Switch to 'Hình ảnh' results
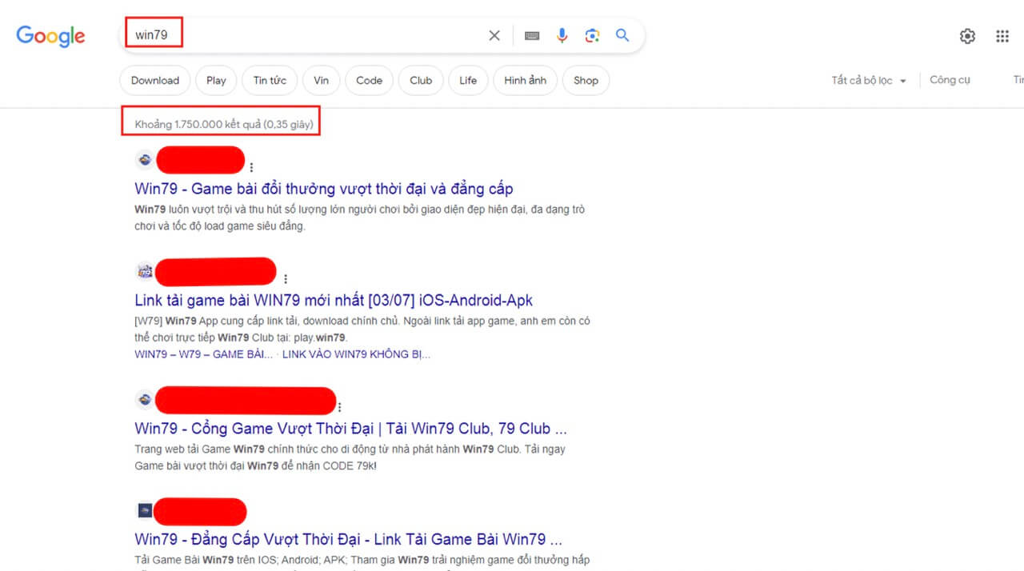The height and width of the screenshot is (571, 1024). (x=525, y=81)
